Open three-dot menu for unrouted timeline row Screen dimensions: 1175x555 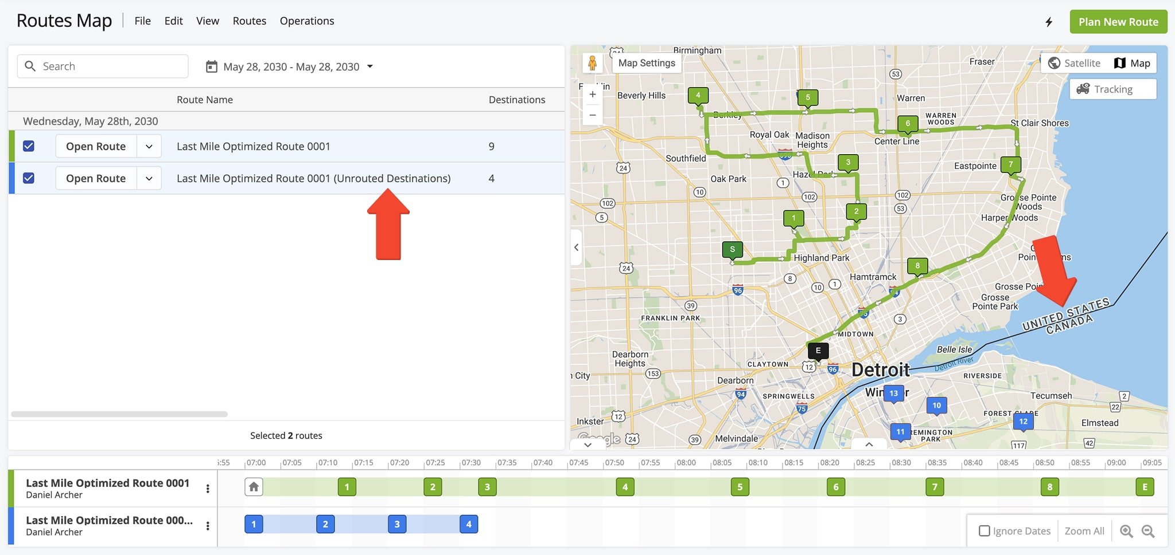(x=208, y=526)
